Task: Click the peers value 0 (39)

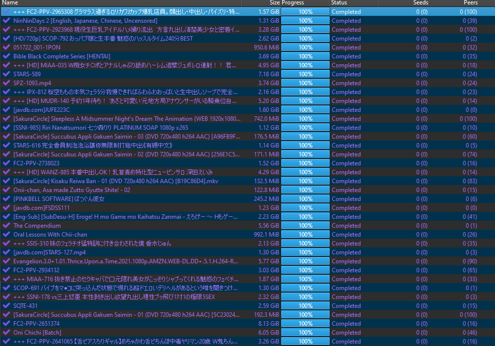Action: (x=470, y=21)
